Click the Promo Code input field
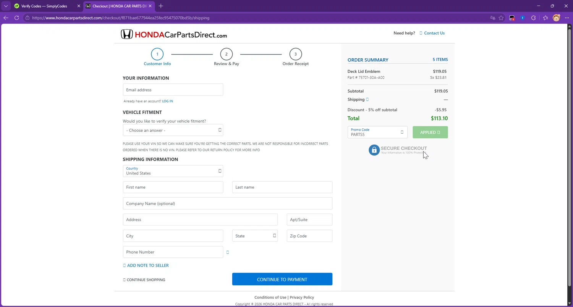 pyautogui.click(x=377, y=132)
